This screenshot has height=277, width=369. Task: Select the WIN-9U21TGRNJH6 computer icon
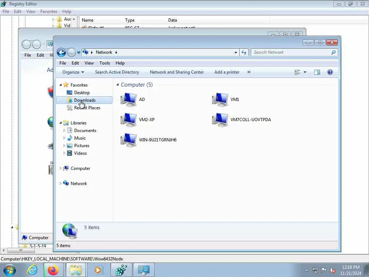129,140
